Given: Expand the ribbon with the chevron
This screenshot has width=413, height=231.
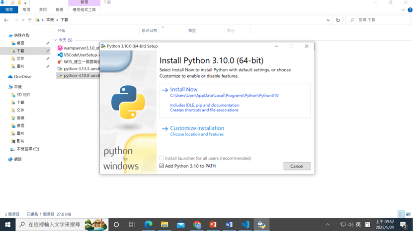Looking at the screenshot, I should [x=403, y=10].
